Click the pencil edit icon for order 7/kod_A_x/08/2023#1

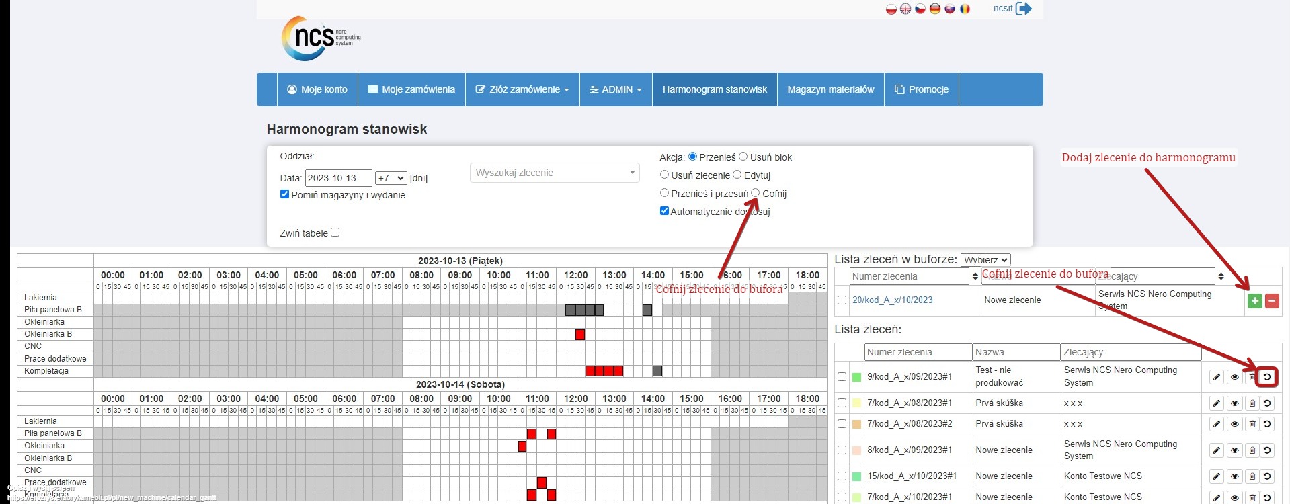[x=1217, y=403]
